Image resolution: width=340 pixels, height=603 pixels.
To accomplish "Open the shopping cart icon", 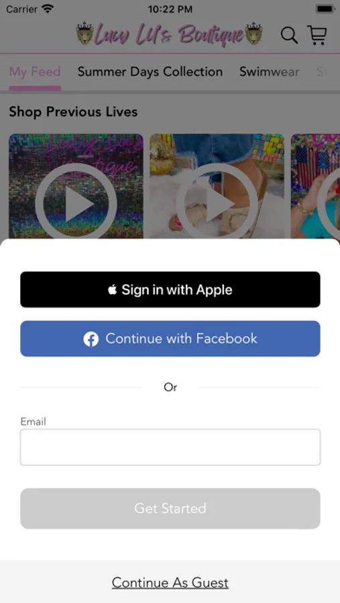I will point(317,35).
